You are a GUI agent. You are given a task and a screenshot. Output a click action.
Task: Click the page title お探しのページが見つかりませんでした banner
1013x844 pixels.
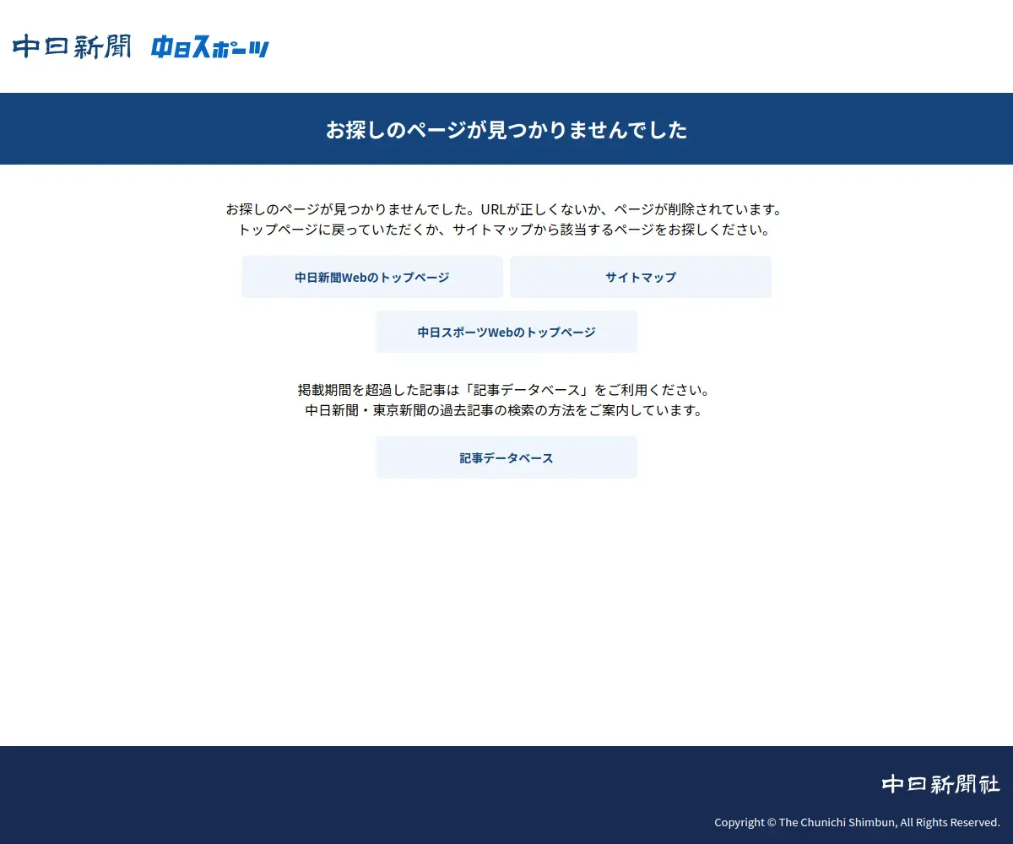coord(506,129)
